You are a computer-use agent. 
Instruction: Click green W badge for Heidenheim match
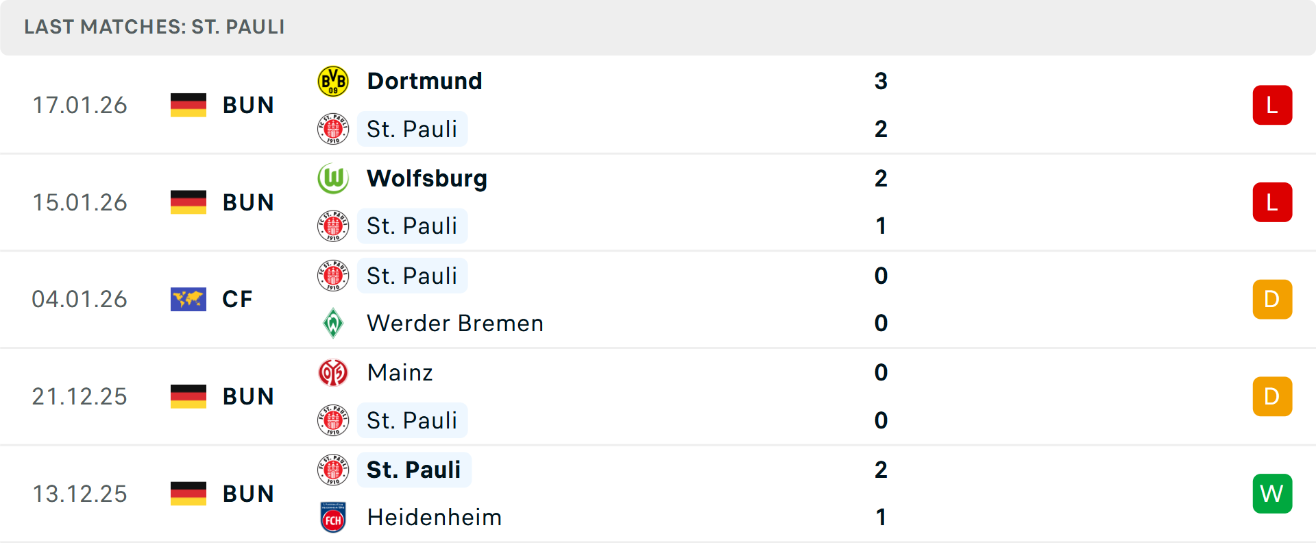[x=1272, y=494]
